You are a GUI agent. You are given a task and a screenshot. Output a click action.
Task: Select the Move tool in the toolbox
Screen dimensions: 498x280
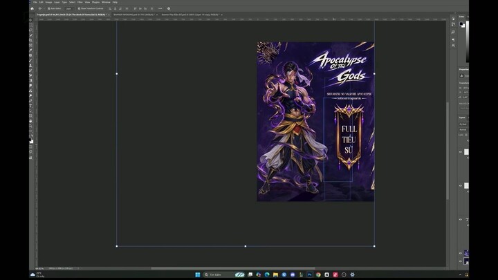31,20
